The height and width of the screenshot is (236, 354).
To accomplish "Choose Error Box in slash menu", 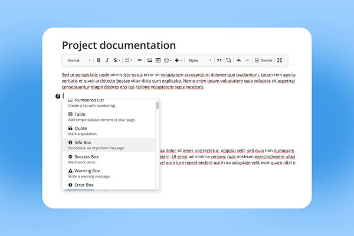I will (x=109, y=185).
